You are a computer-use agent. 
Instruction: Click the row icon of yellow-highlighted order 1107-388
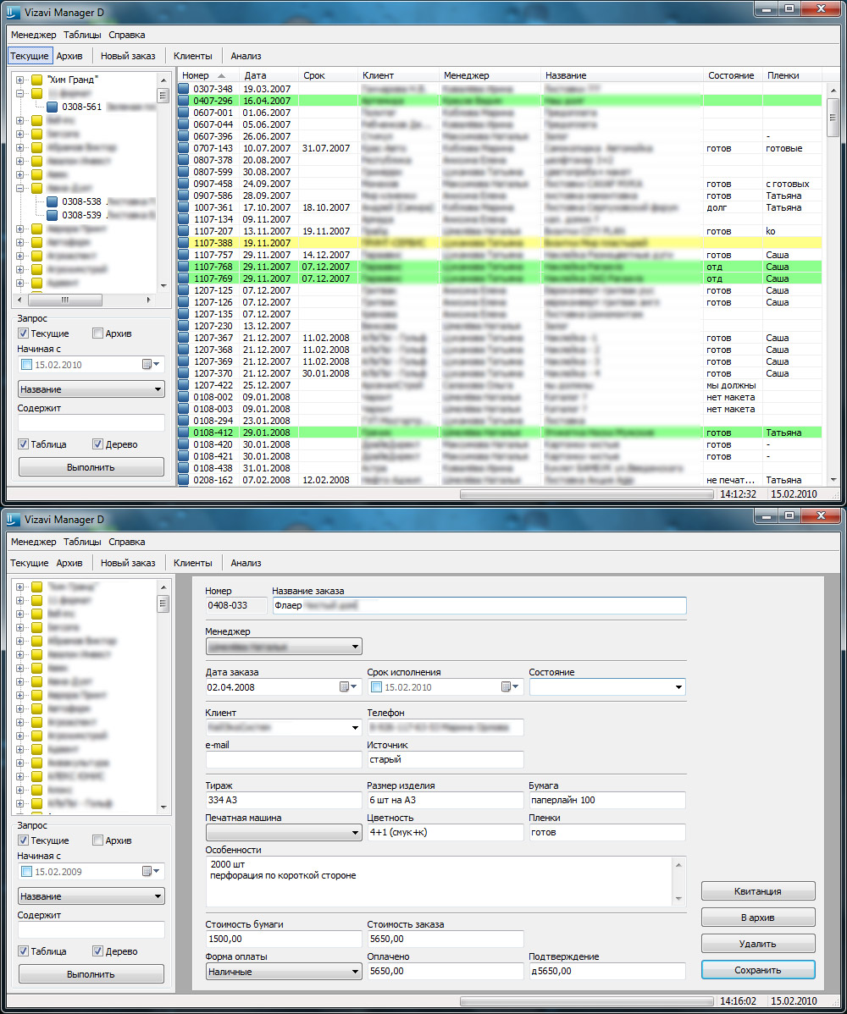pyautogui.click(x=185, y=243)
